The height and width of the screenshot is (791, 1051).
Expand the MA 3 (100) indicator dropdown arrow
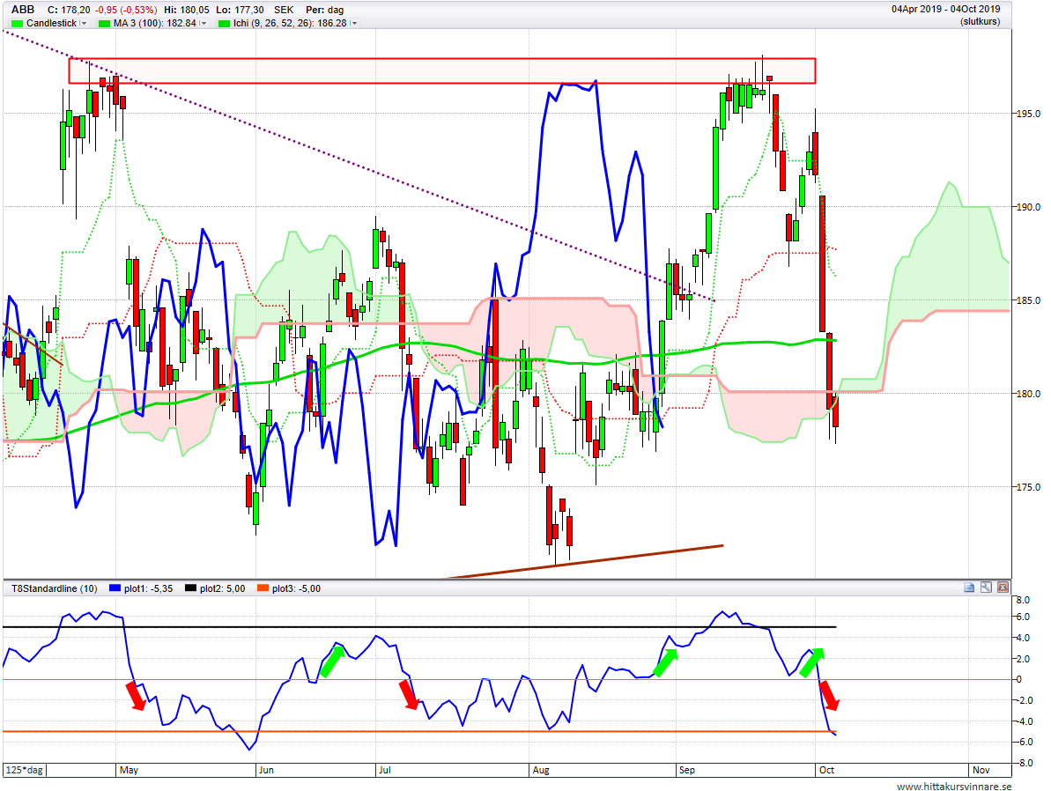pos(204,23)
